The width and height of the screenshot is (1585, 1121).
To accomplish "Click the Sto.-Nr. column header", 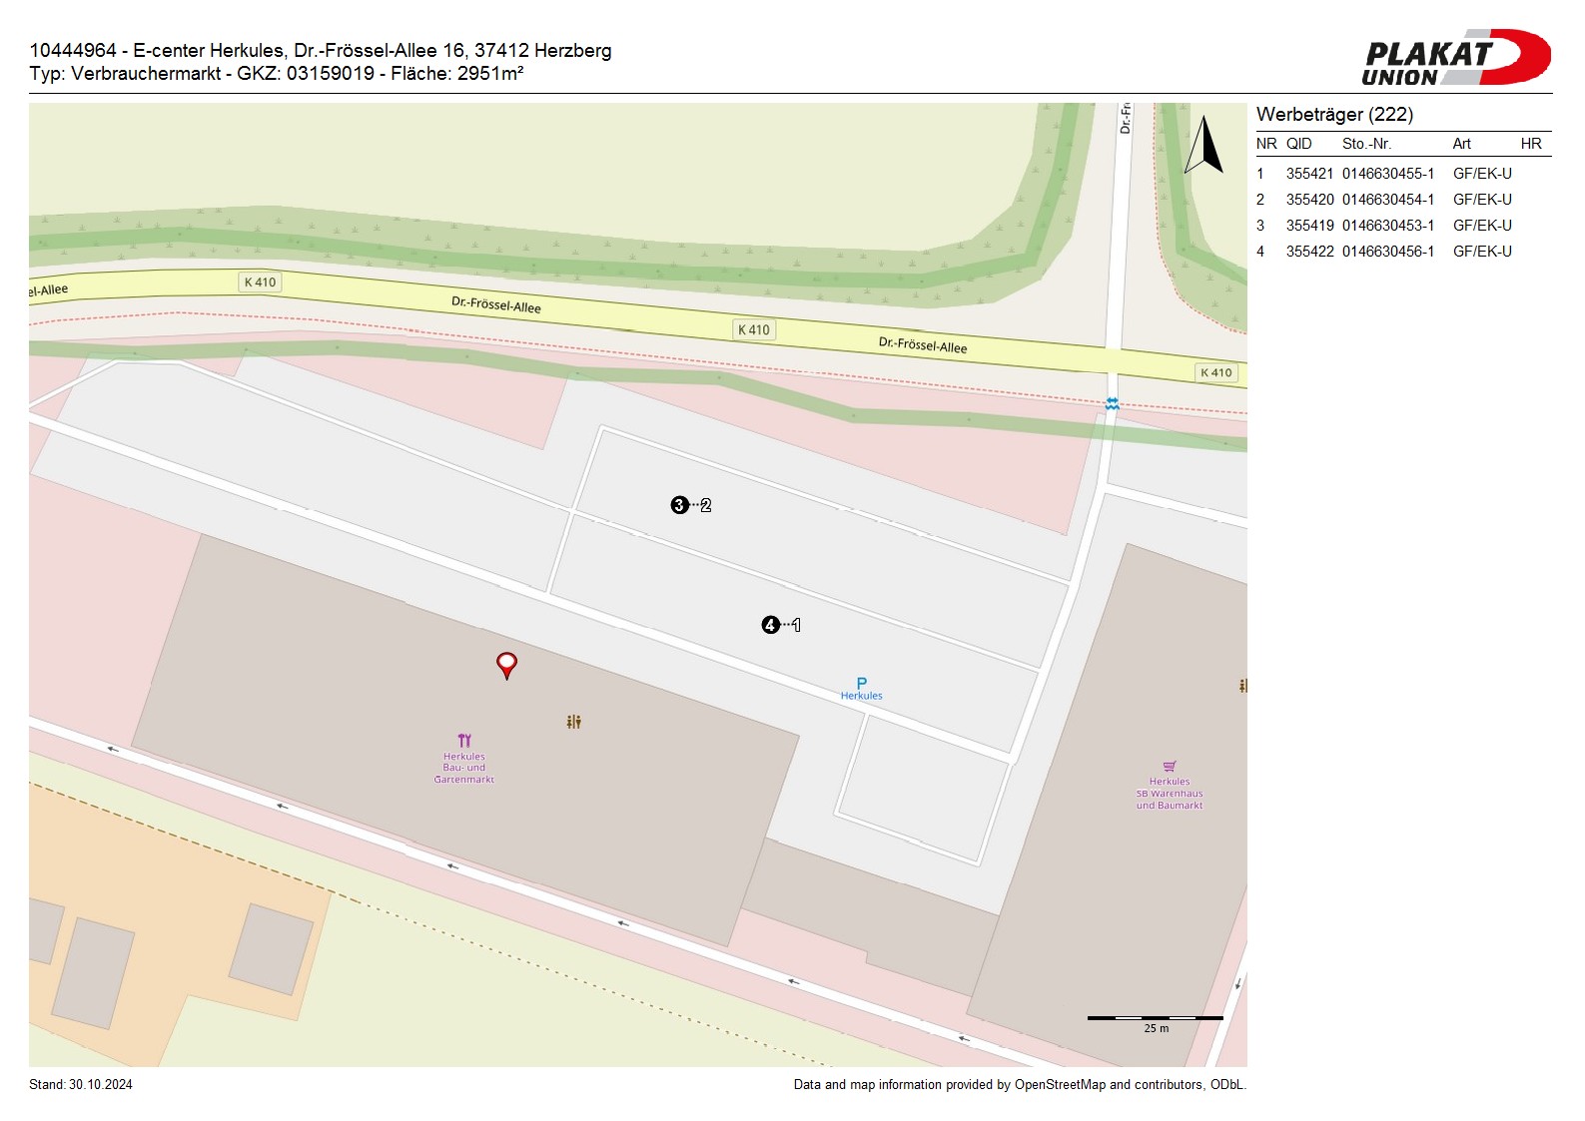I will pyautogui.click(x=1365, y=144).
